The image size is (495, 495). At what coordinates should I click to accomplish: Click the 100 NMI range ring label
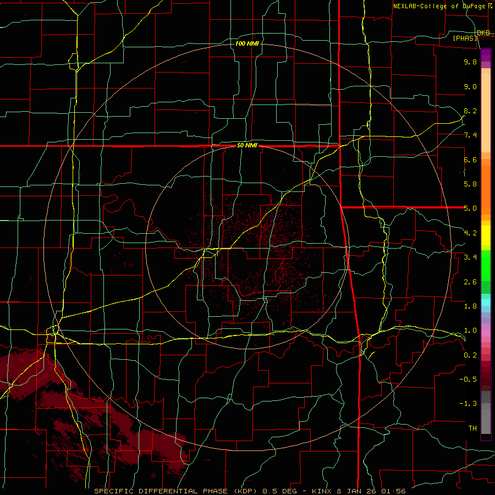pyautogui.click(x=247, y=43)
